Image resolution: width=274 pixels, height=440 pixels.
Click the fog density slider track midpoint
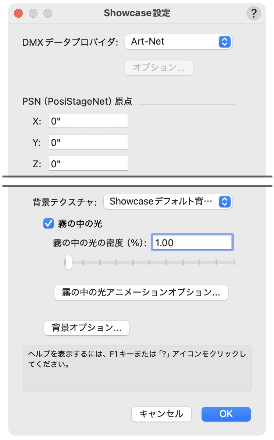pyautogui.click(x=150, y=263)
